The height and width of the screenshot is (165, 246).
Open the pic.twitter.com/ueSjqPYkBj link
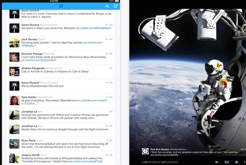(86, 162)
